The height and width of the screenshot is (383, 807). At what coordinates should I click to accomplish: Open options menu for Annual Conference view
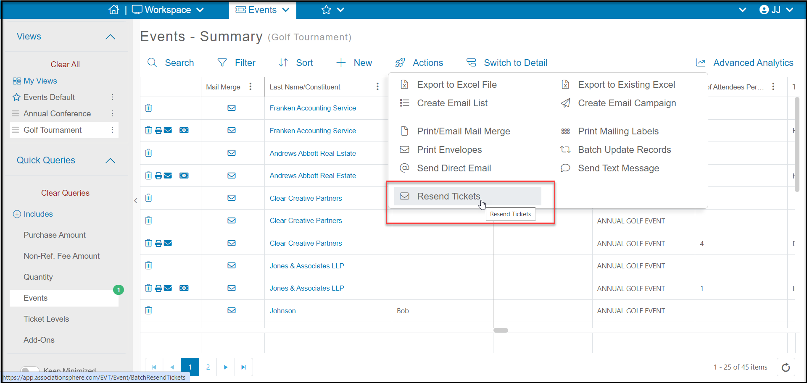[112, 113]
